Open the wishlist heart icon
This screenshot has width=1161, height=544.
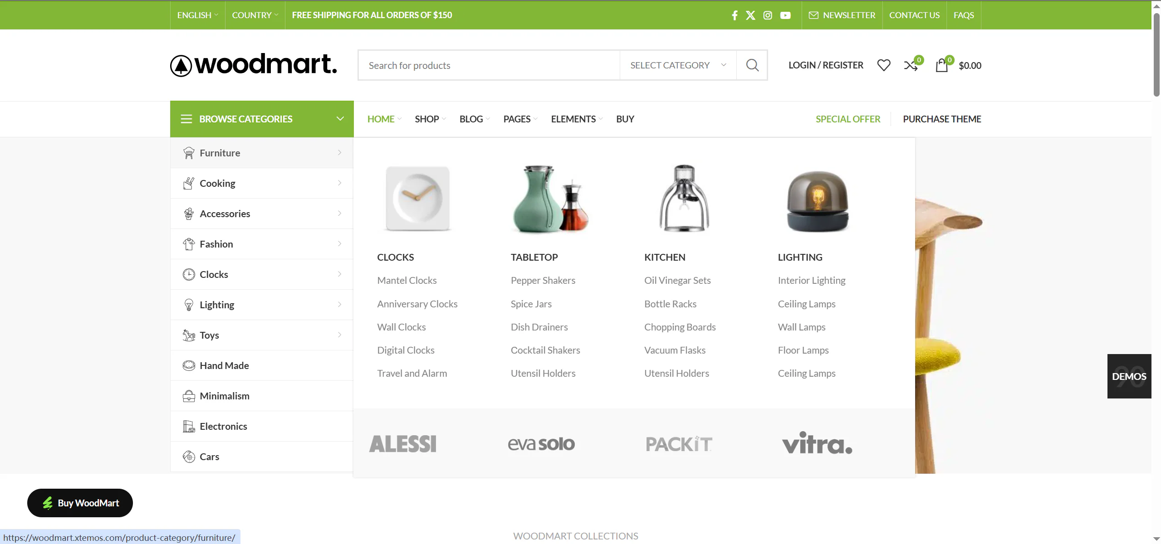click(883, 65)
